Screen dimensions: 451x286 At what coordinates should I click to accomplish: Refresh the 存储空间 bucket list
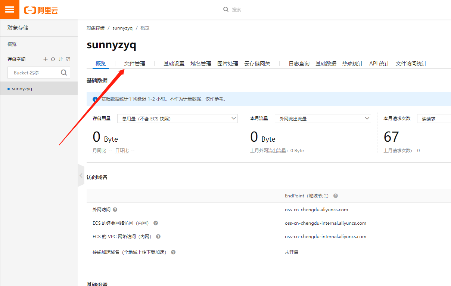tap(53, 59)
